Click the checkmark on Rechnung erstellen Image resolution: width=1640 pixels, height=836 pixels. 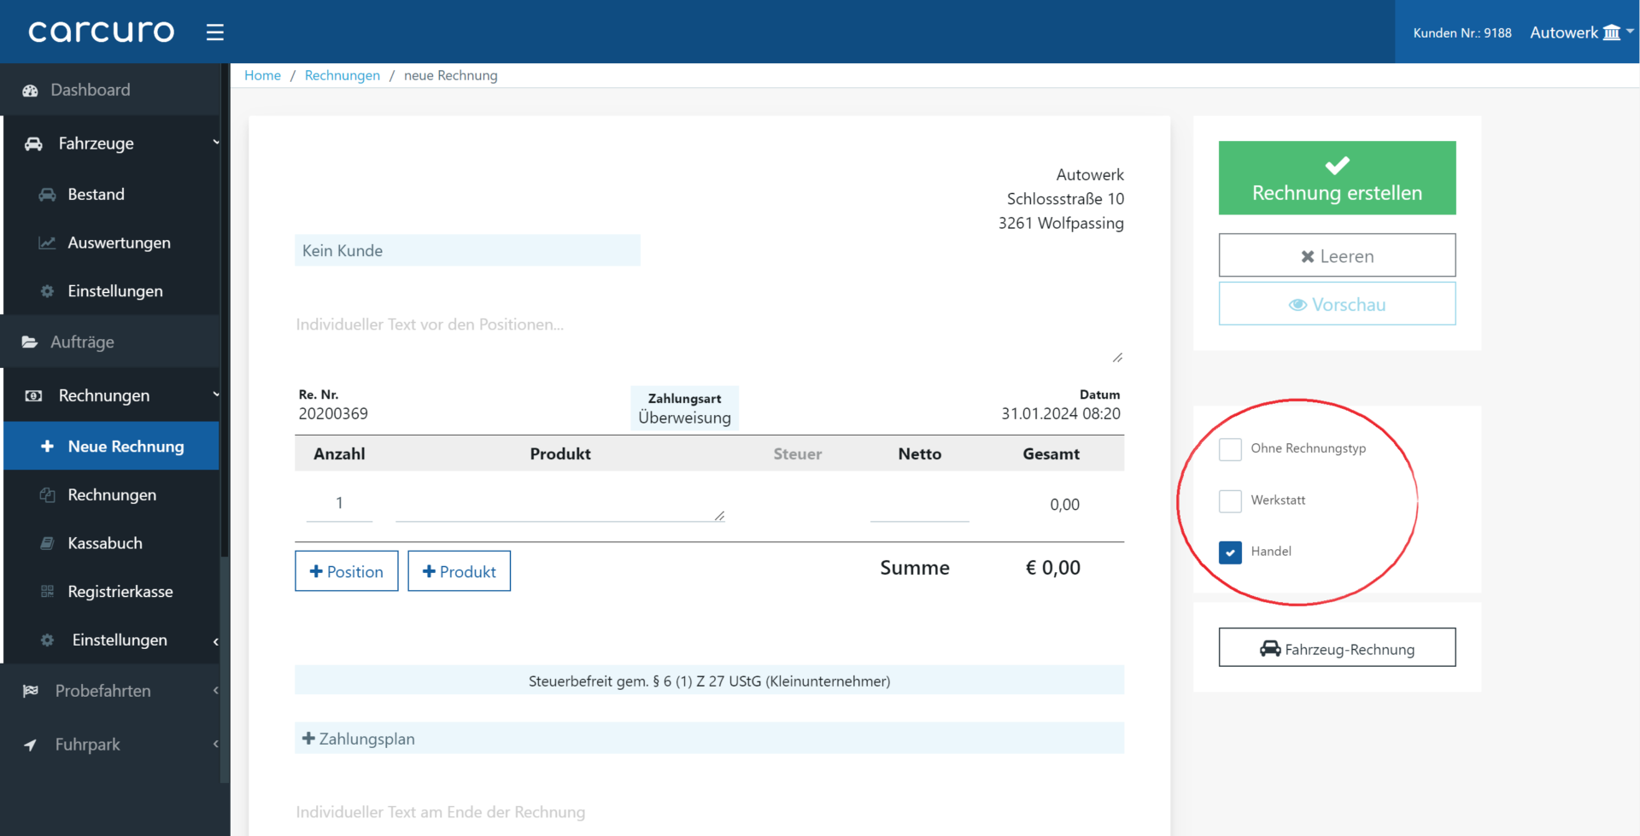pyautogui.click(x=1337, y=165)
